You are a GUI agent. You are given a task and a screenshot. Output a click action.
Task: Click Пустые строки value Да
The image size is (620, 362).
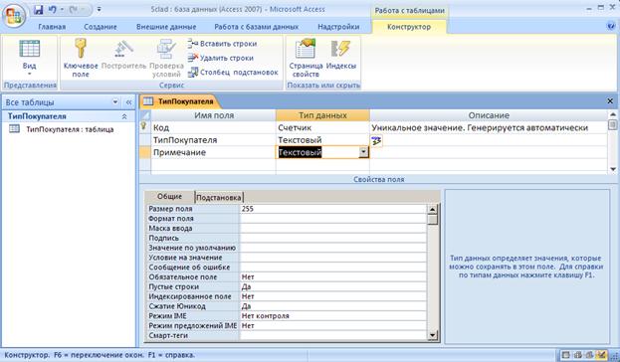tap(333, 286)
